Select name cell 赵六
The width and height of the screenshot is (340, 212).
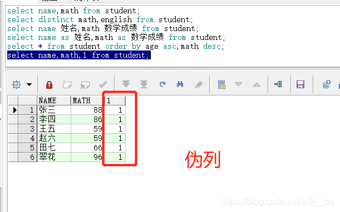[54, 138]
